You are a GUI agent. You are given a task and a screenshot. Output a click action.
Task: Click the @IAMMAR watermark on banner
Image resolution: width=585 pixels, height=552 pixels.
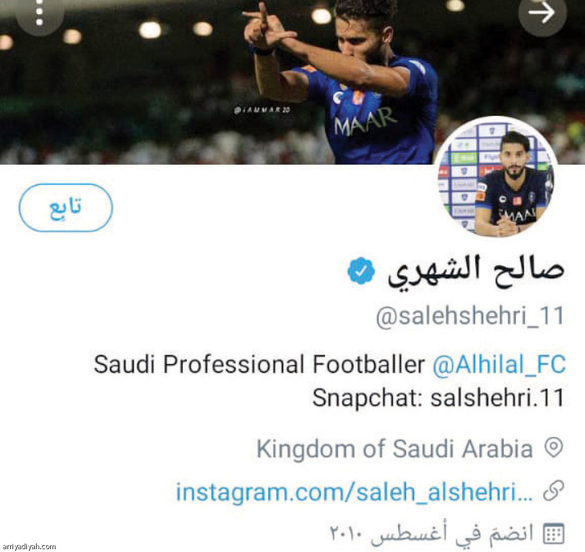click(262, 110)
